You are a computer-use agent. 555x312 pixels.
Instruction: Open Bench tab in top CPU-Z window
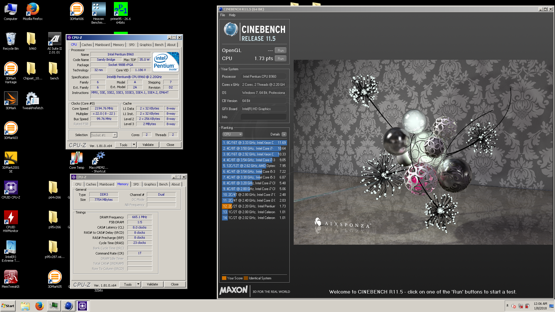click(159, 45)
